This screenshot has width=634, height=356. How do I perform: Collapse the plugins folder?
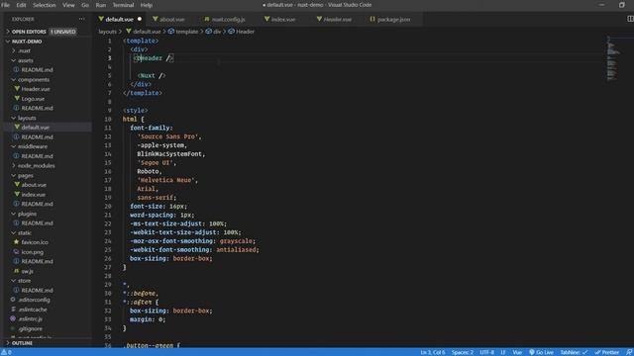coord(27,214)
